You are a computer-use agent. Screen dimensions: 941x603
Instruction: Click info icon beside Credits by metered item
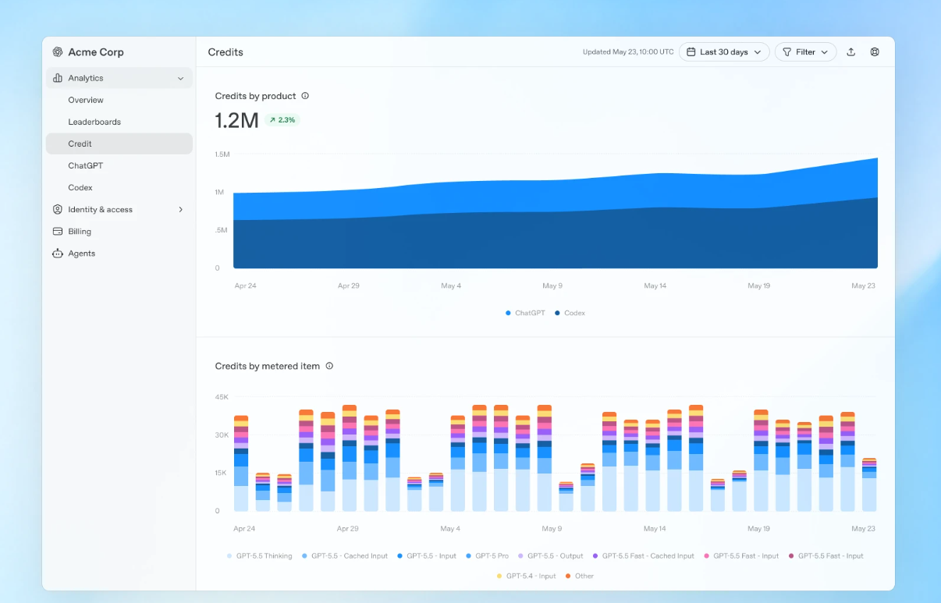coord(329,366)
